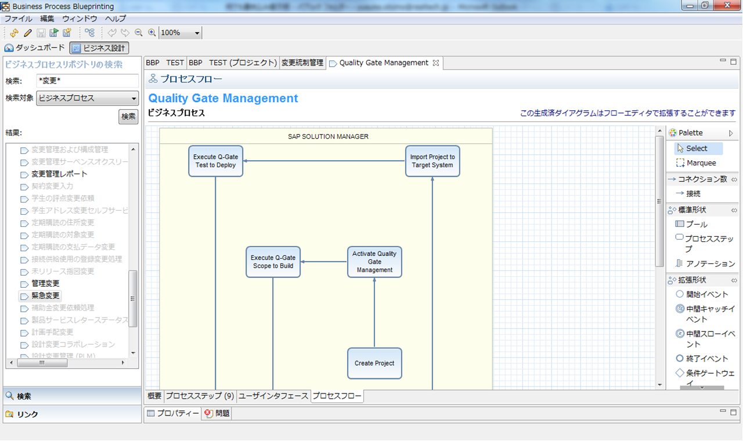This screenshot has width=743, height=441.
Task: Open the ファイル menu
Action: (x=19, y=19)
